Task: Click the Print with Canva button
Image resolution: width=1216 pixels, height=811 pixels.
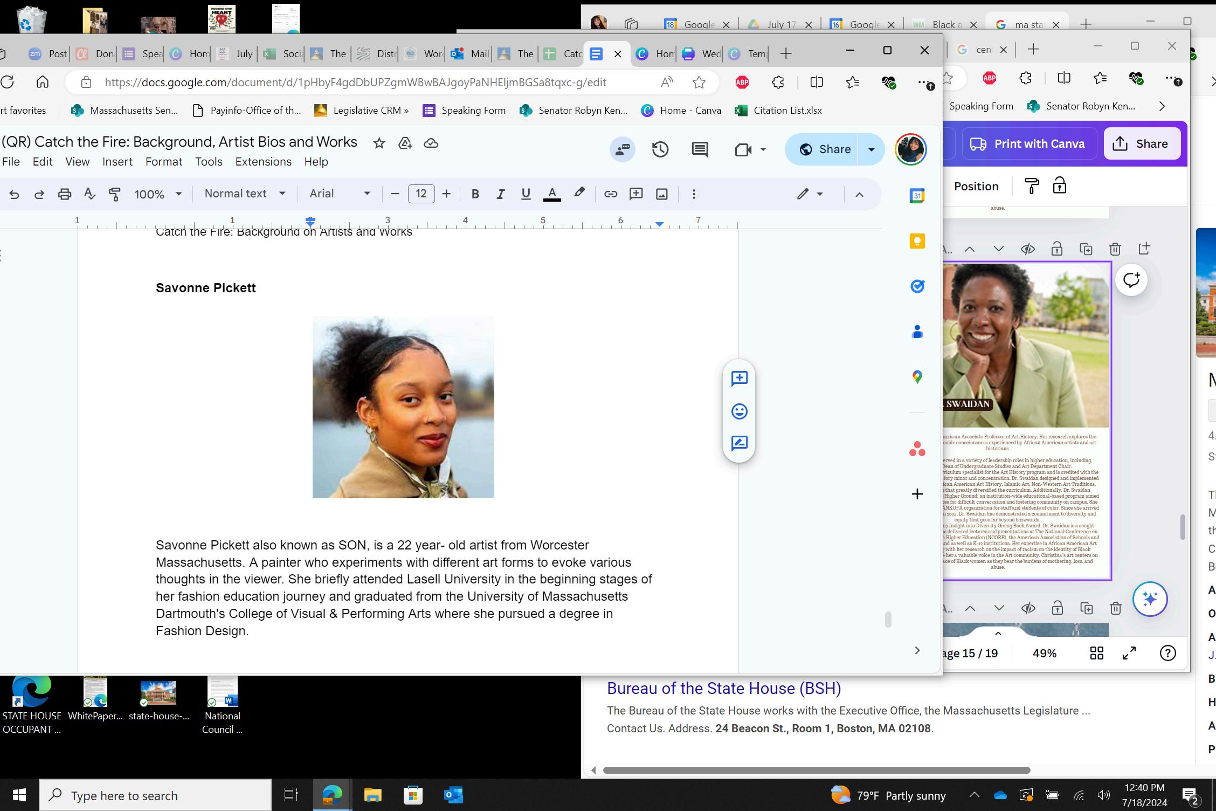Action: [x=1028, y=144]
